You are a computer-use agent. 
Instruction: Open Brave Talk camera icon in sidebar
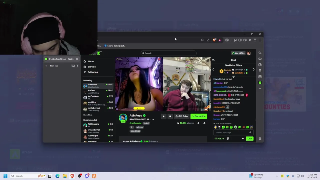tap(260, 59)
